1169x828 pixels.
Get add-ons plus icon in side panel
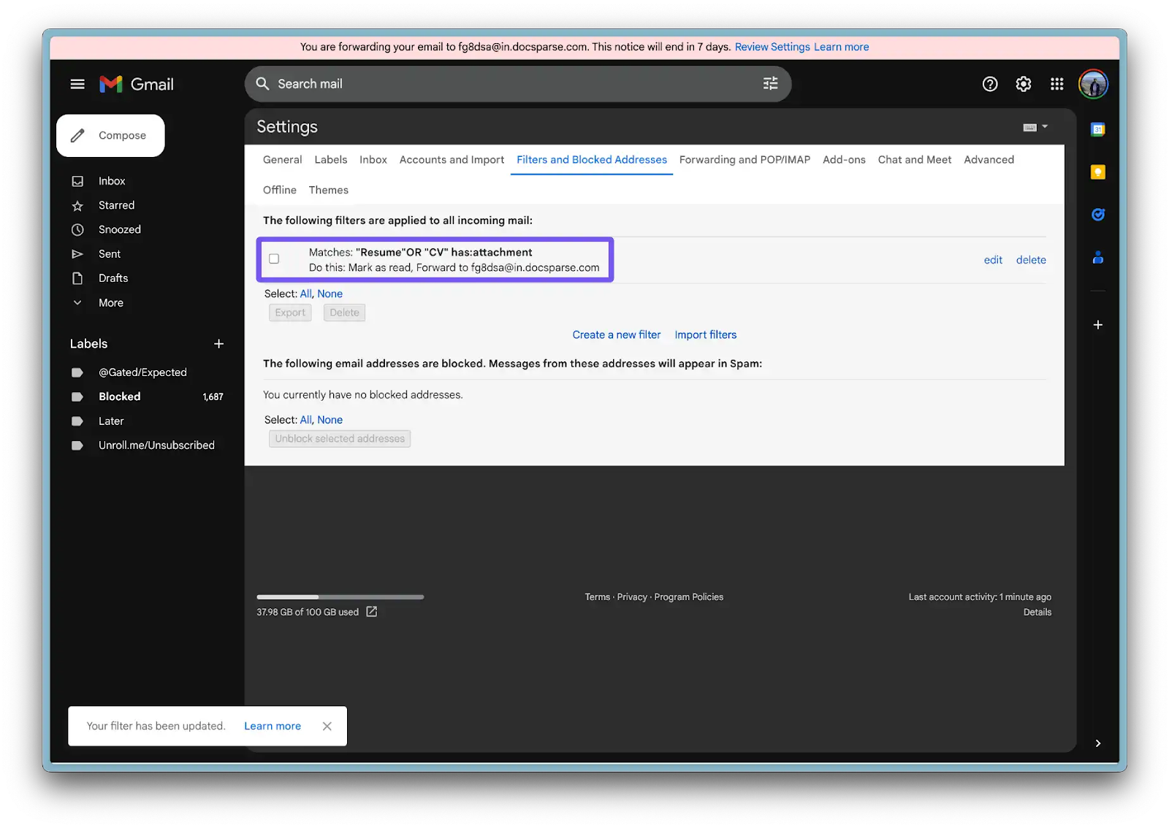pyautogui.click(x=1097, y=325)
